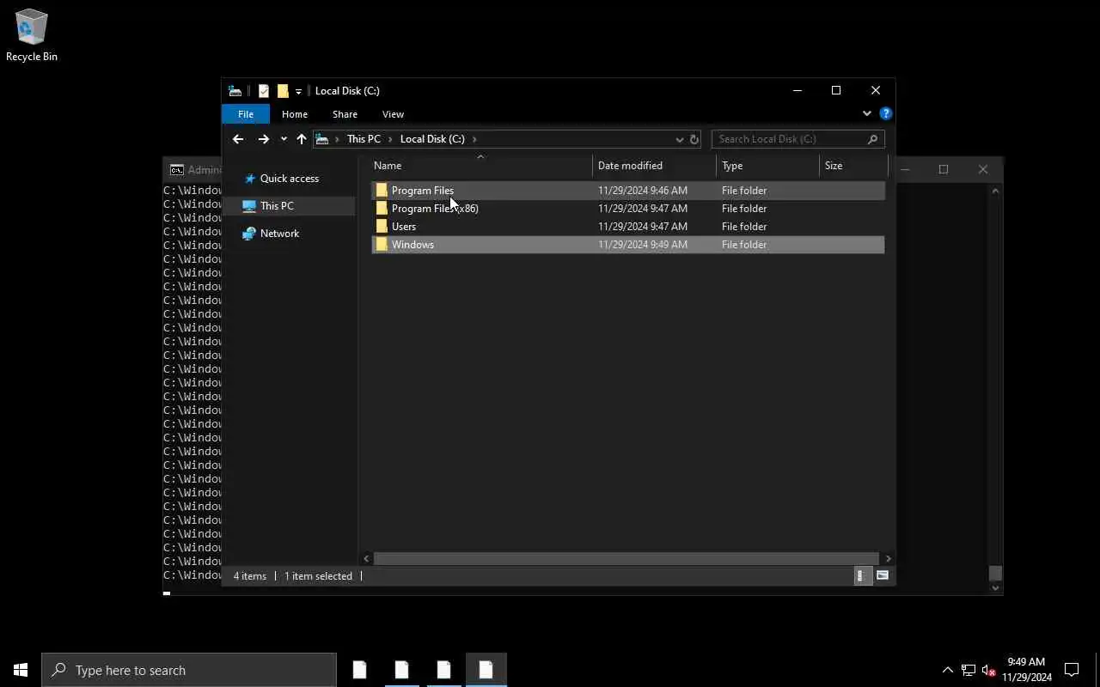Expand the ribbon with the chevron
This screenshot has height=687, width=1100.
(x=867, y=113)
